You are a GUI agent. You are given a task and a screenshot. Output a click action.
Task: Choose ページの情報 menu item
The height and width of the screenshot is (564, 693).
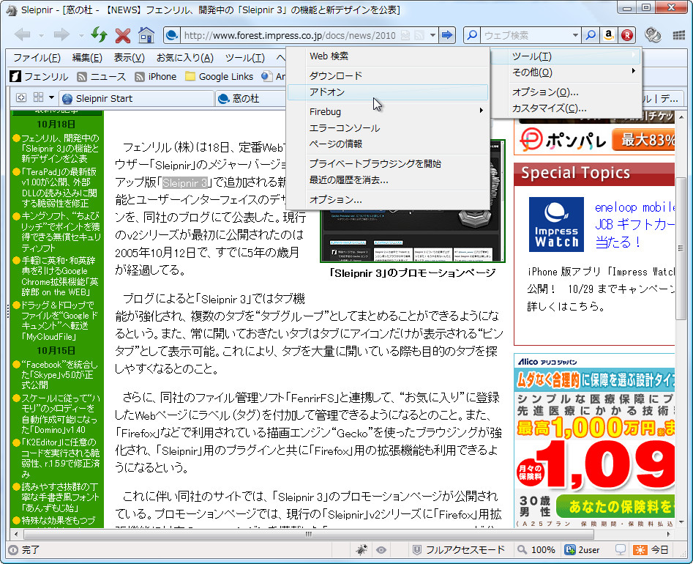coord(388,144)
